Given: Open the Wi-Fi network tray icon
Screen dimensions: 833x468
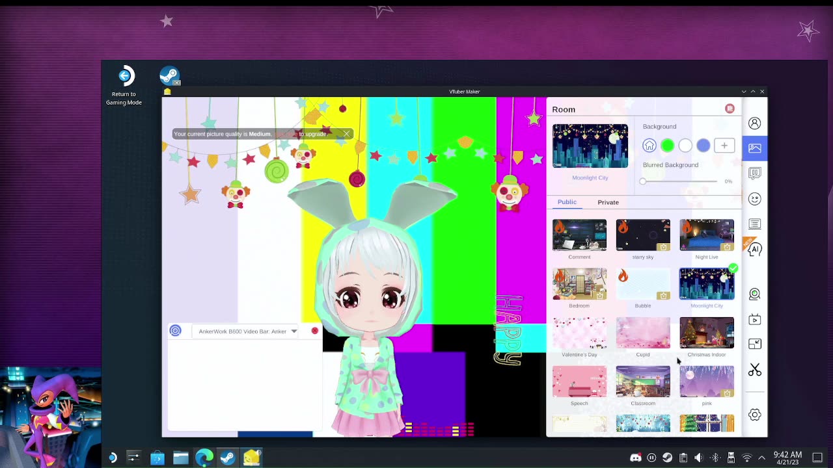Looking at the screenshot, I should click(747, 458).
